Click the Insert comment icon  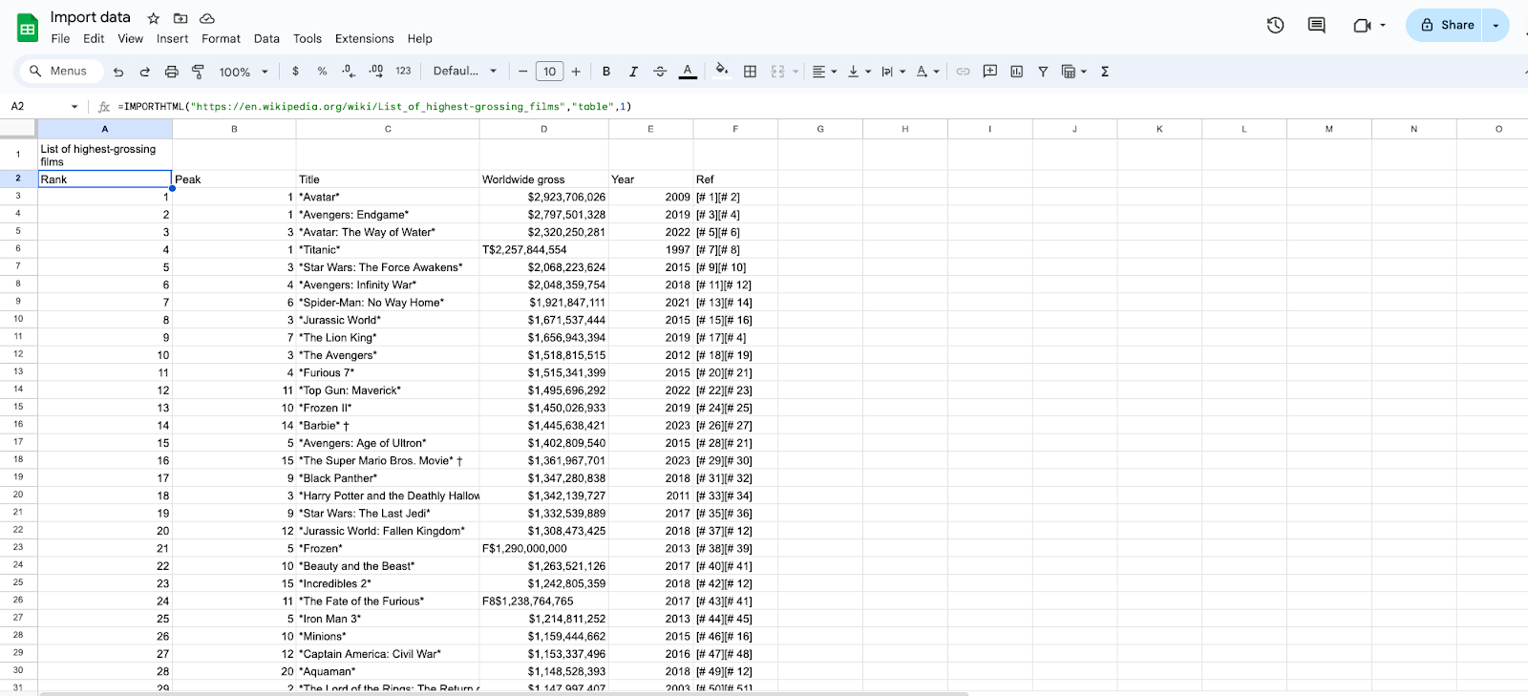click(x=990, y=72)
